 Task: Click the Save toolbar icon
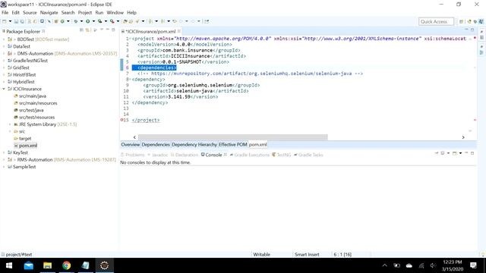pos(16,21)
